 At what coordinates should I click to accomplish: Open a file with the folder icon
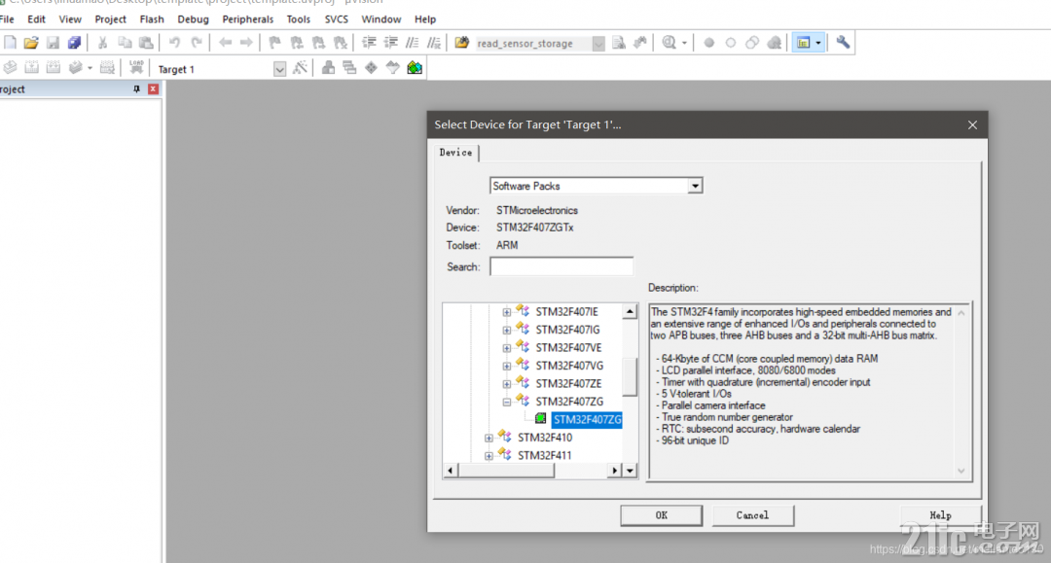point(31,43)
